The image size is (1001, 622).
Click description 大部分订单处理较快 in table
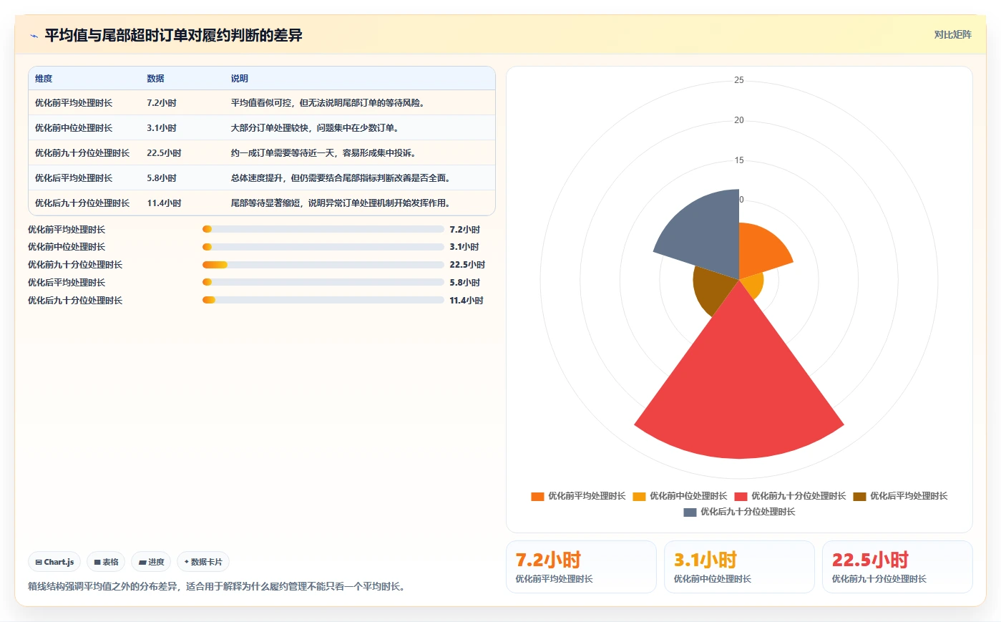click(316, 128)
